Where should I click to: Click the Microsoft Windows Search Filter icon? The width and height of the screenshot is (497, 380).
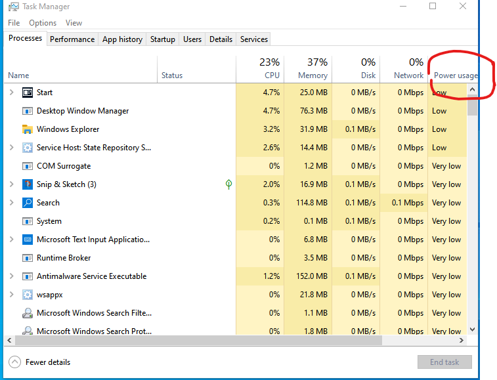28,313
